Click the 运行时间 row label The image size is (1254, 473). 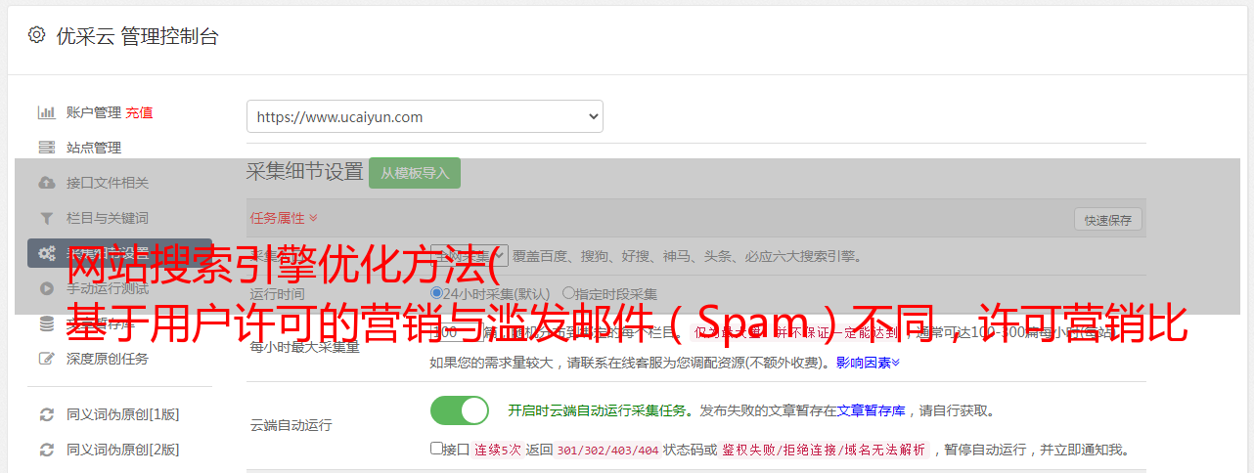pyautogui.click(x=277, y=294)
